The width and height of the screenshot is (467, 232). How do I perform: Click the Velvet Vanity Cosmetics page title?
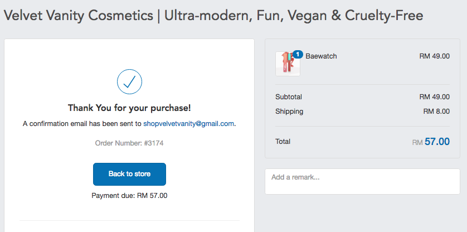(213, 15)
